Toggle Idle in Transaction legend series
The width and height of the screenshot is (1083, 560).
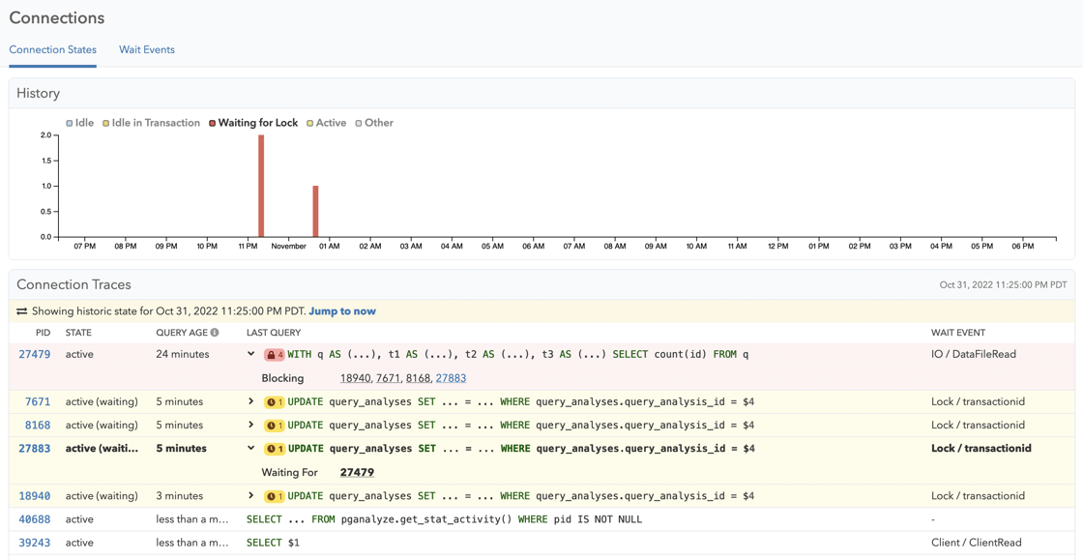tap(151, 123)
